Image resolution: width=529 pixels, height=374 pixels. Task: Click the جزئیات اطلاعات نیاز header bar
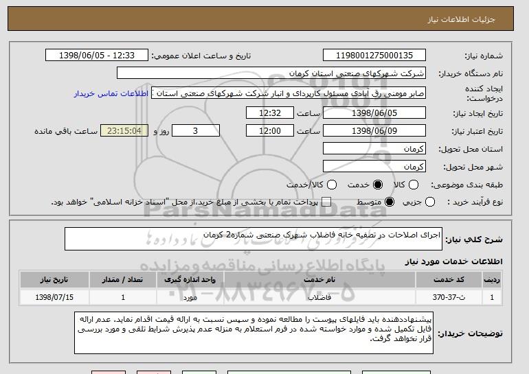click(x=260, y=19)
